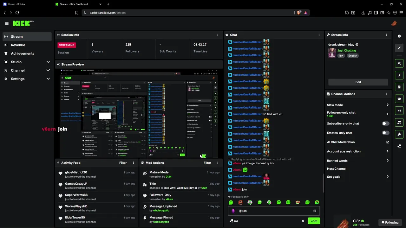Image resolution: width=406 pixels, height=228 pixels.
Task: Open Activity Feed Filter
Action: pos(123,163)
